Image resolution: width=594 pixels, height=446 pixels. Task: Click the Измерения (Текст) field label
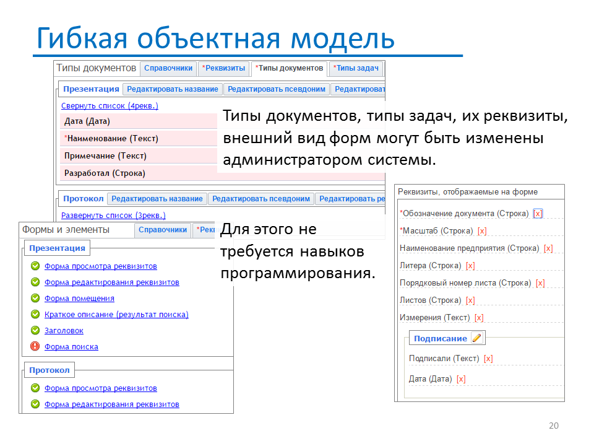coord(435,318)
